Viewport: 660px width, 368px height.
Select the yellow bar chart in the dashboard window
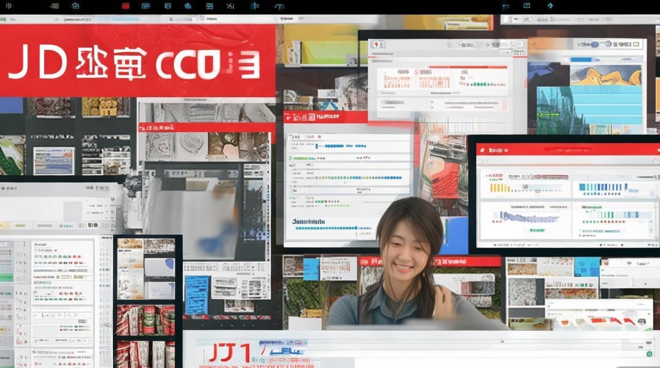tap(500, 187)
